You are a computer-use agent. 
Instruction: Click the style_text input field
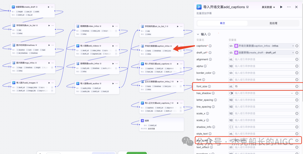pyautogui.click(x=264, y=134)
